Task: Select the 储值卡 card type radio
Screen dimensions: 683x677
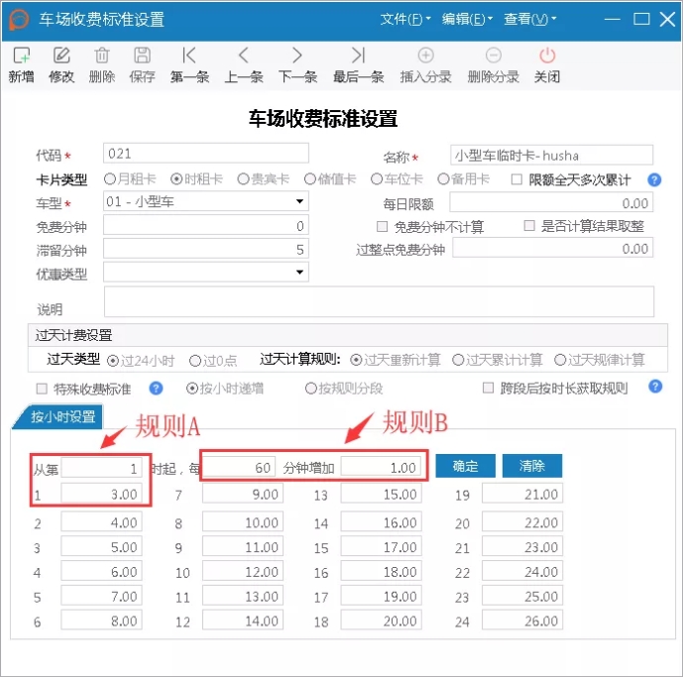Action: pos(310,179)
